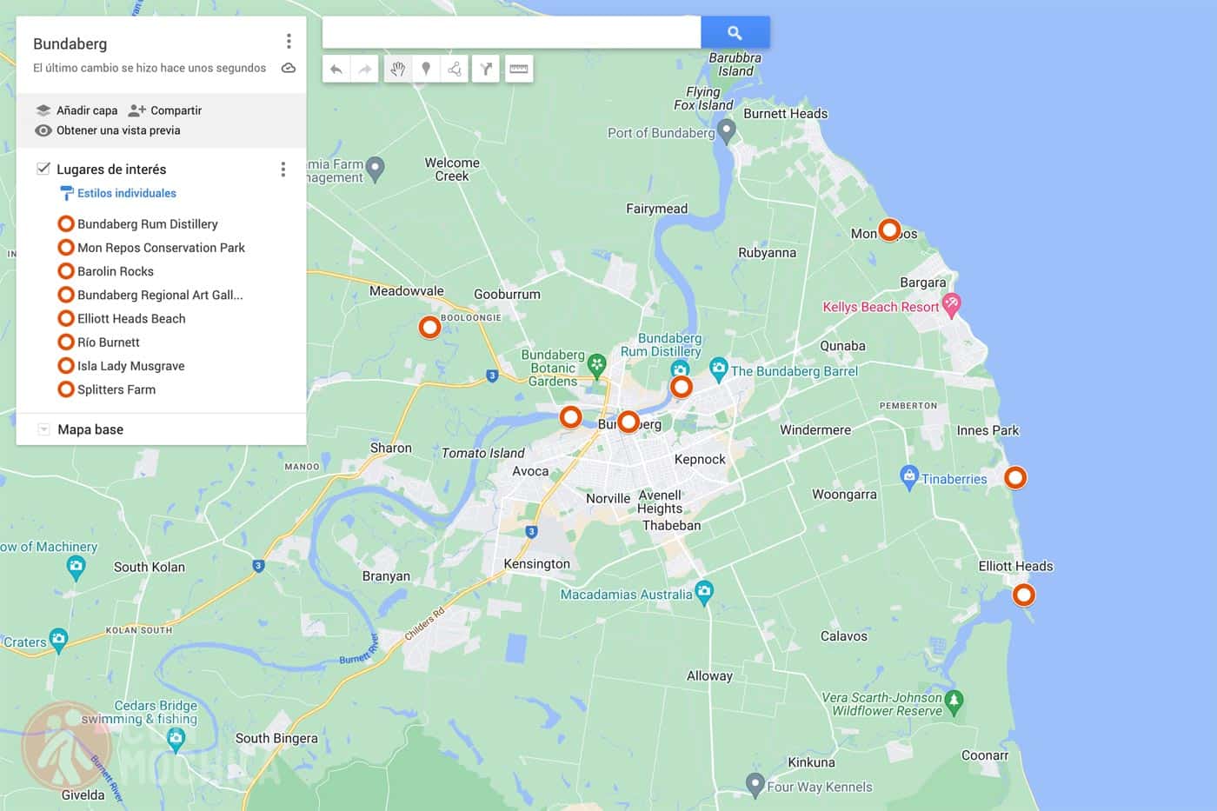Click the Bundaberg map title

[70, 43]
